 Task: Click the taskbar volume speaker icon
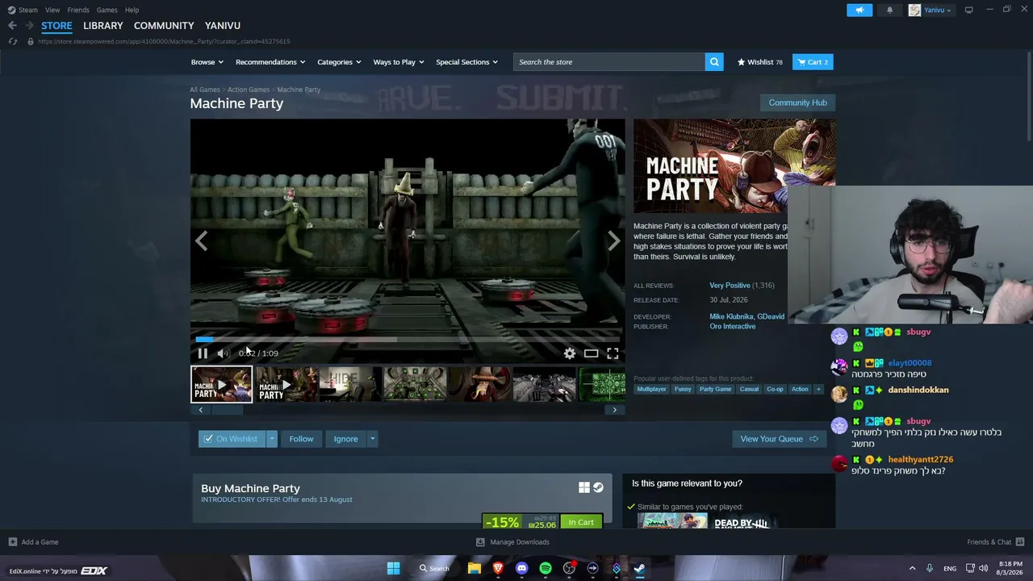click(983, 568)
